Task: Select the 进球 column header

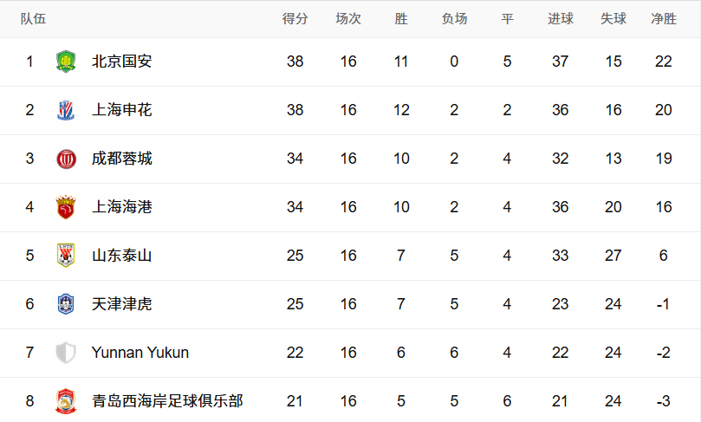Action: coord(561,19)
